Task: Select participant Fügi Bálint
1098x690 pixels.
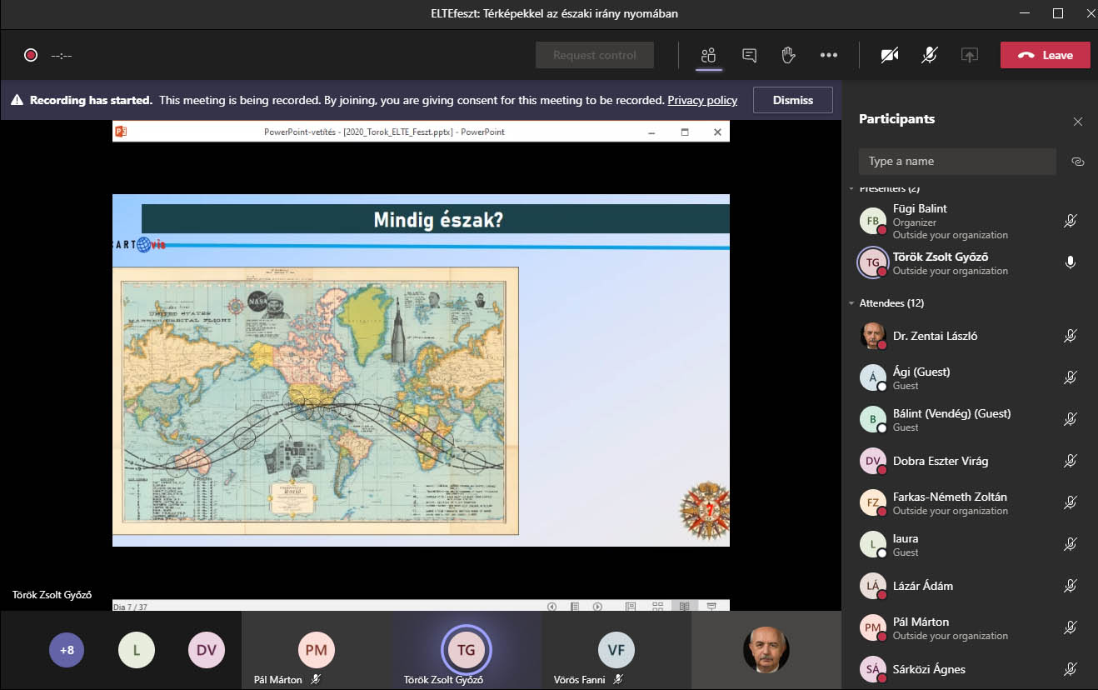Action: (970, 221)
